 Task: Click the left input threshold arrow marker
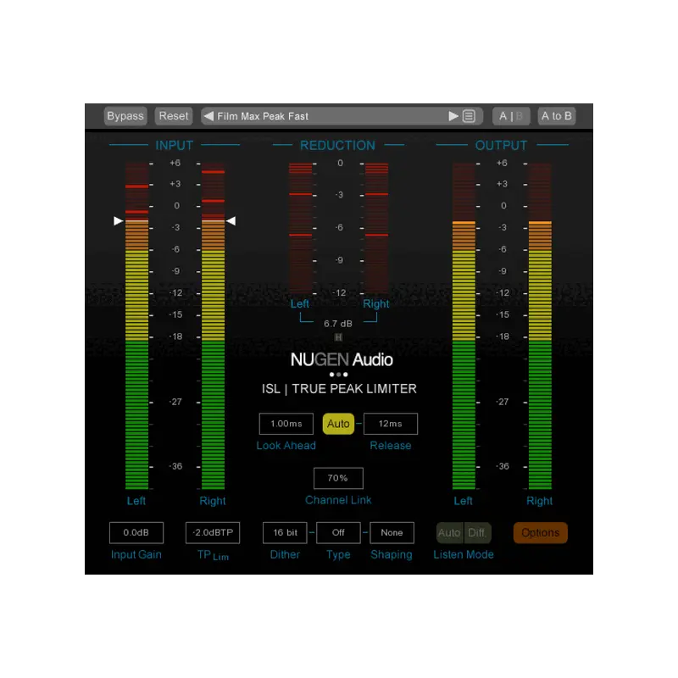118,221
